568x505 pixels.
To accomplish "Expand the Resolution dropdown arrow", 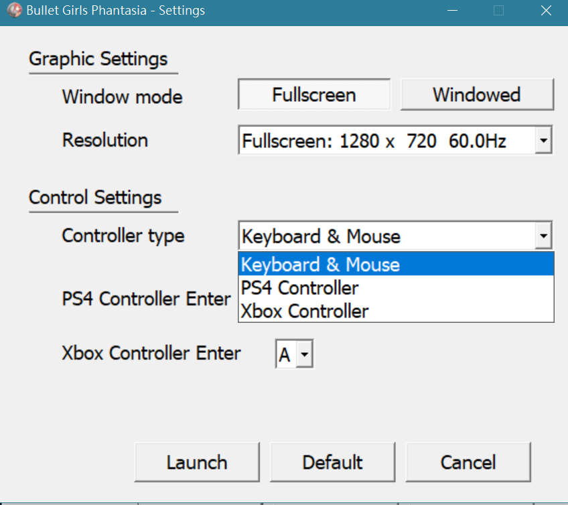I will coord(544,142).
